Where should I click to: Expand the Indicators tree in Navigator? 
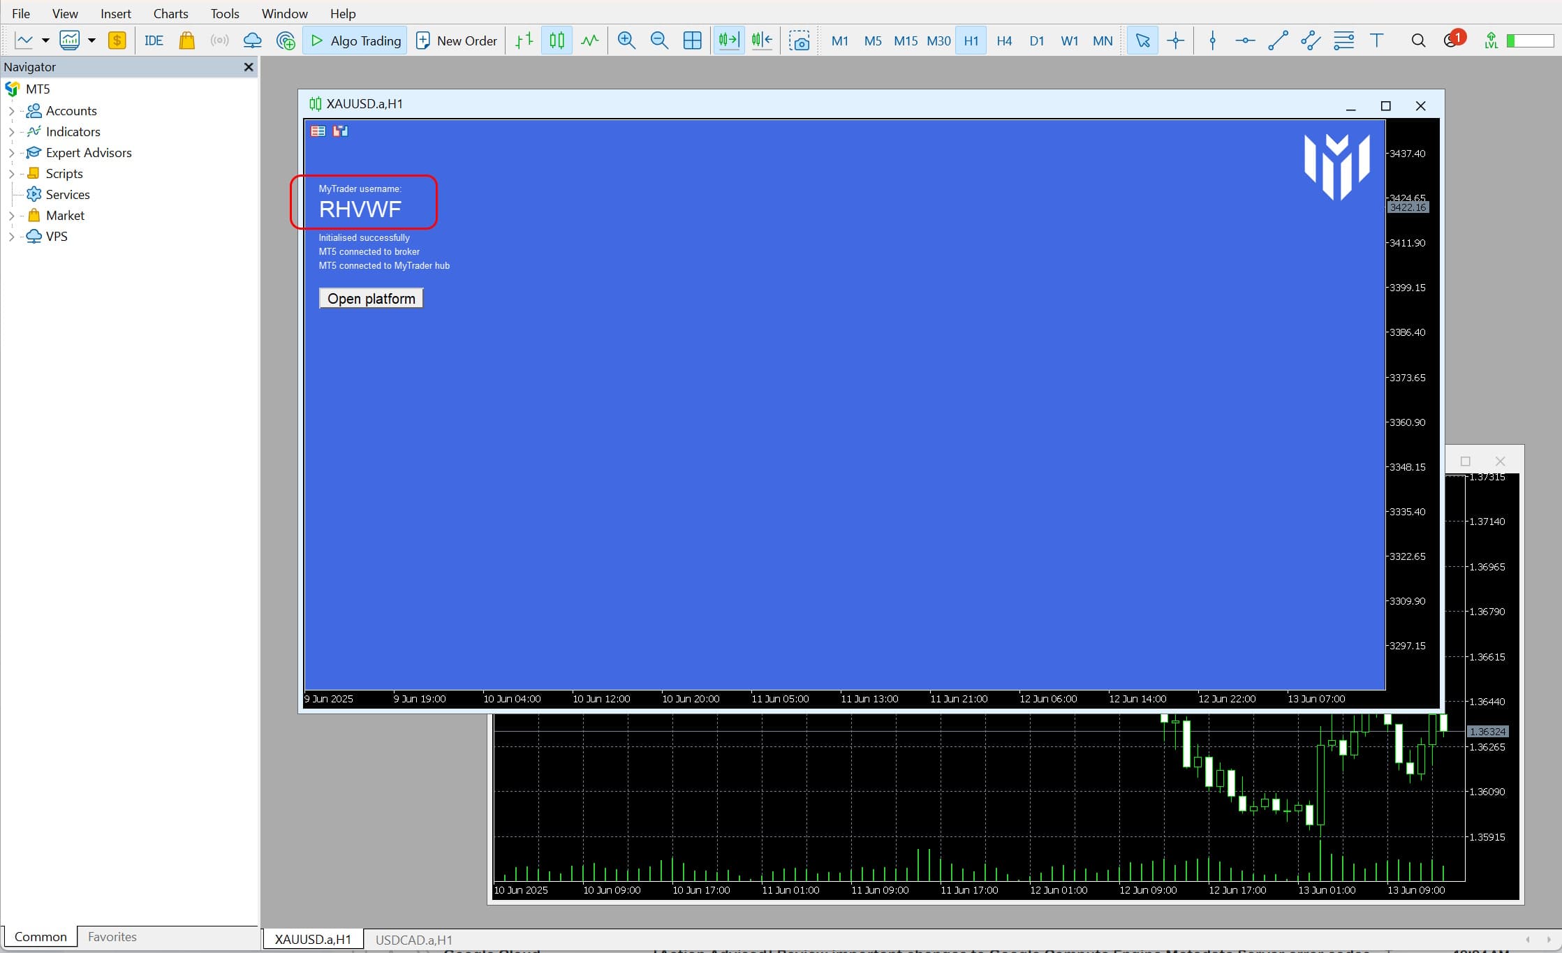[11, 131]
